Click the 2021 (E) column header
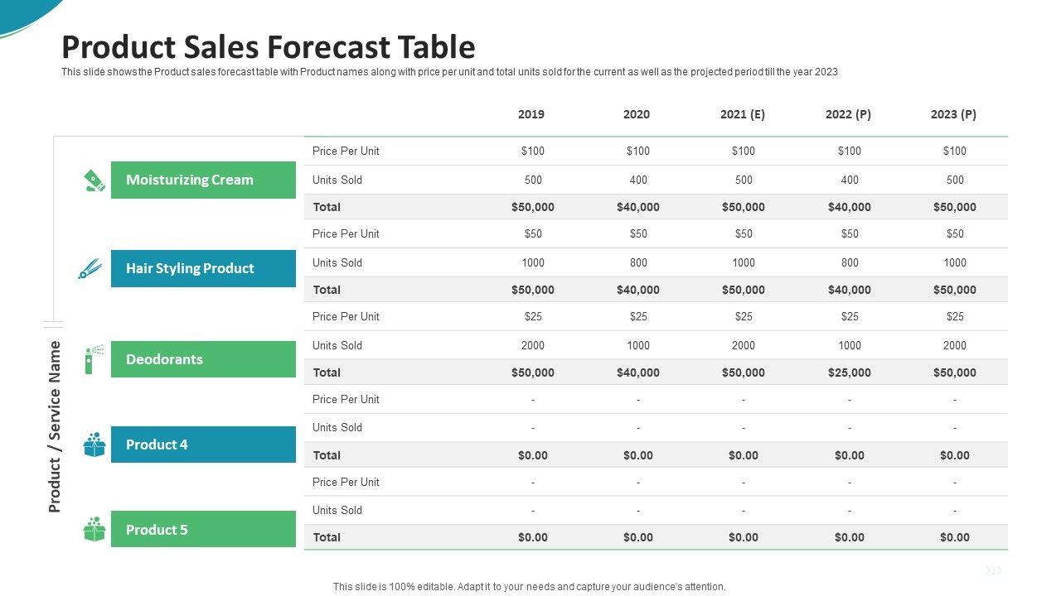Image resolution: width=1061 pixels, height=596 pixels. point(743,114)
